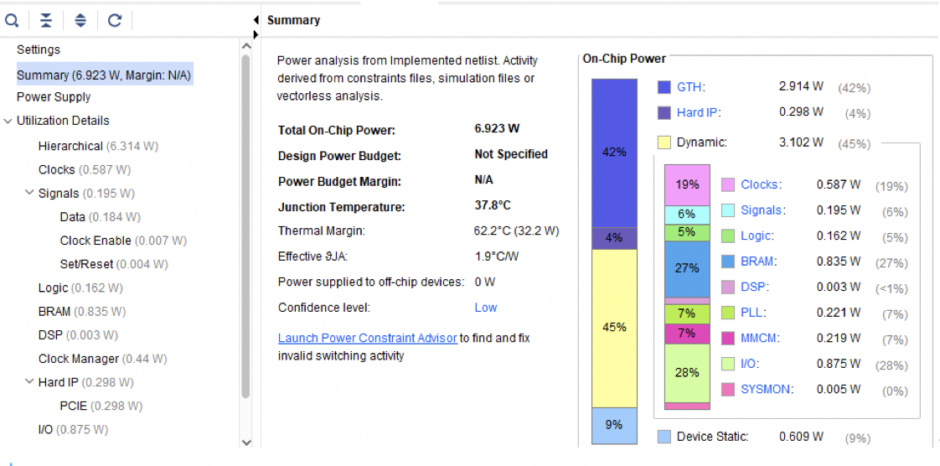Select Clock Enable (0.007 W) entry
The width and height of the screenshot is (940, 466).
pos(123,241)
